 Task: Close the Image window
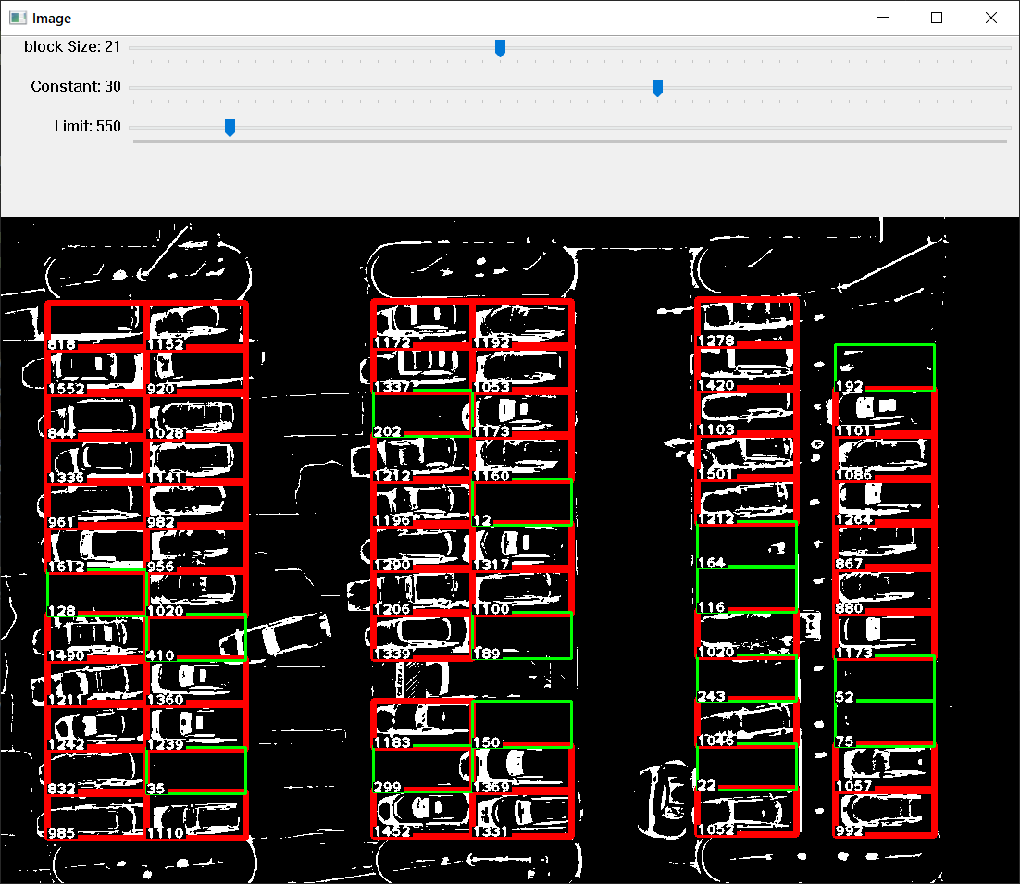(x=990, y=18)
